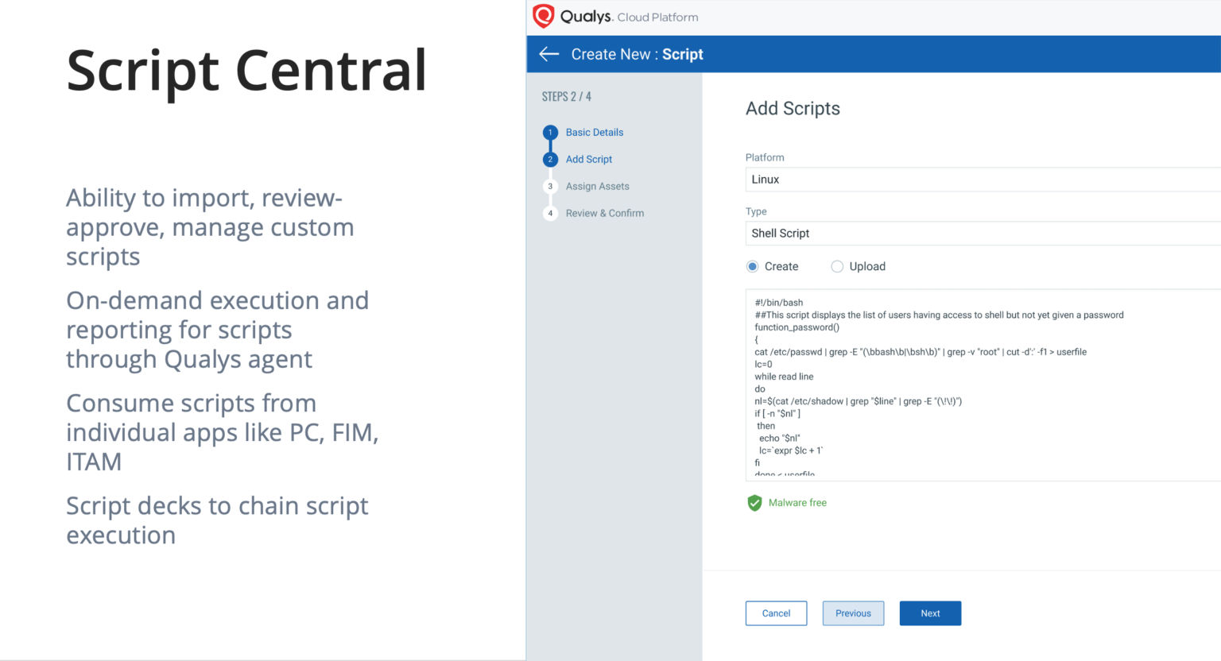Navigate to the Assign Assets step
Viewport: 1221px width, 661px height.
point(597,186)
